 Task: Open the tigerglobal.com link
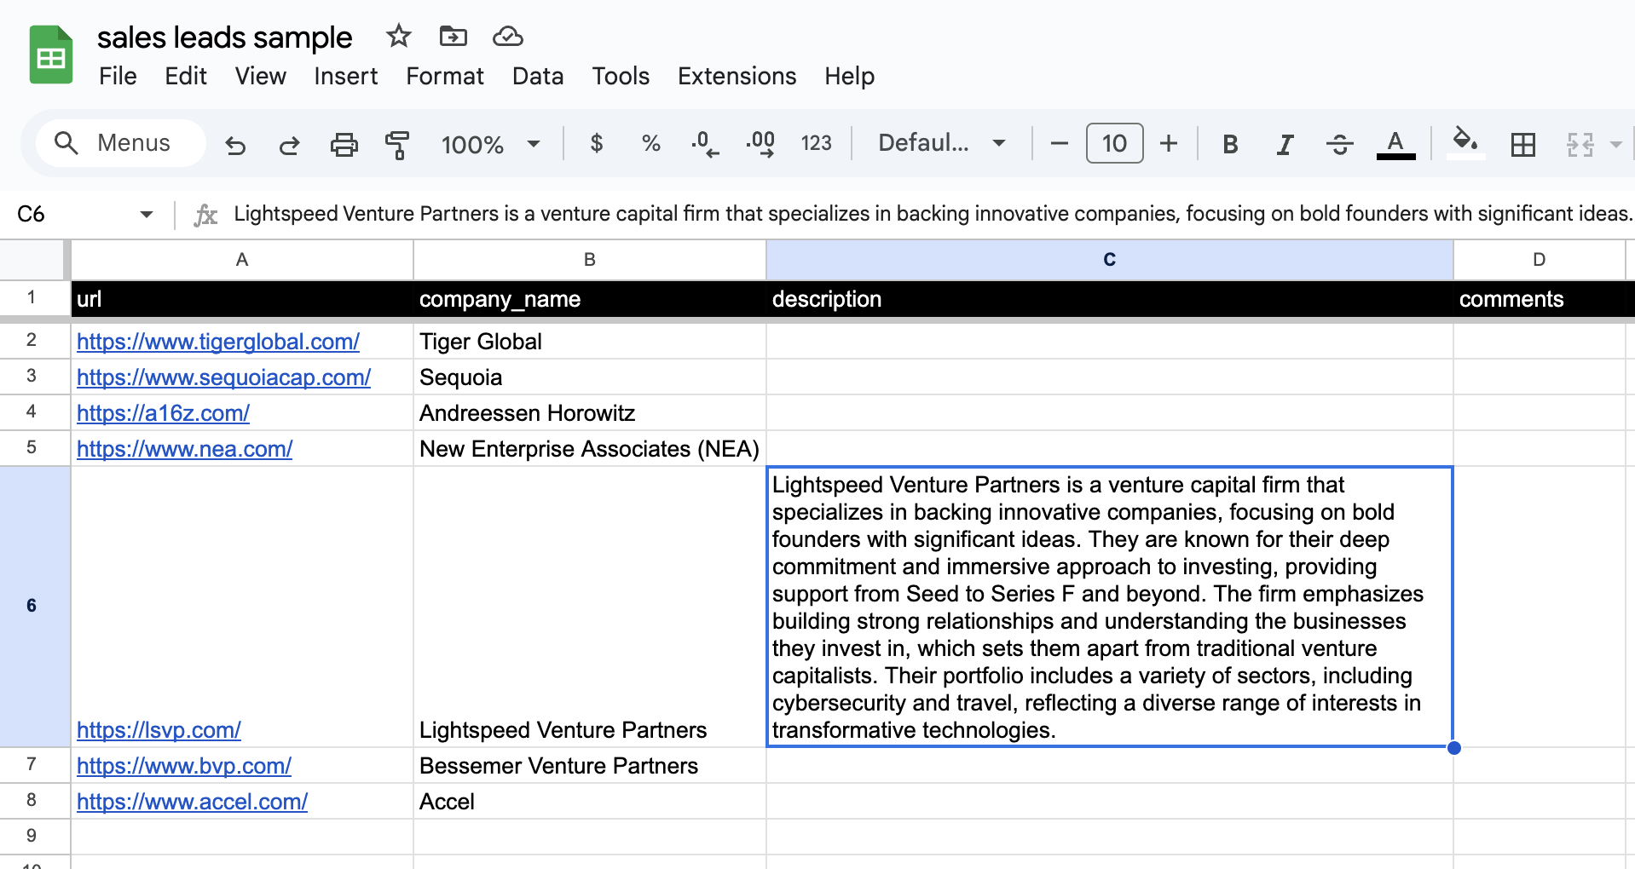[x=218, y=342]
